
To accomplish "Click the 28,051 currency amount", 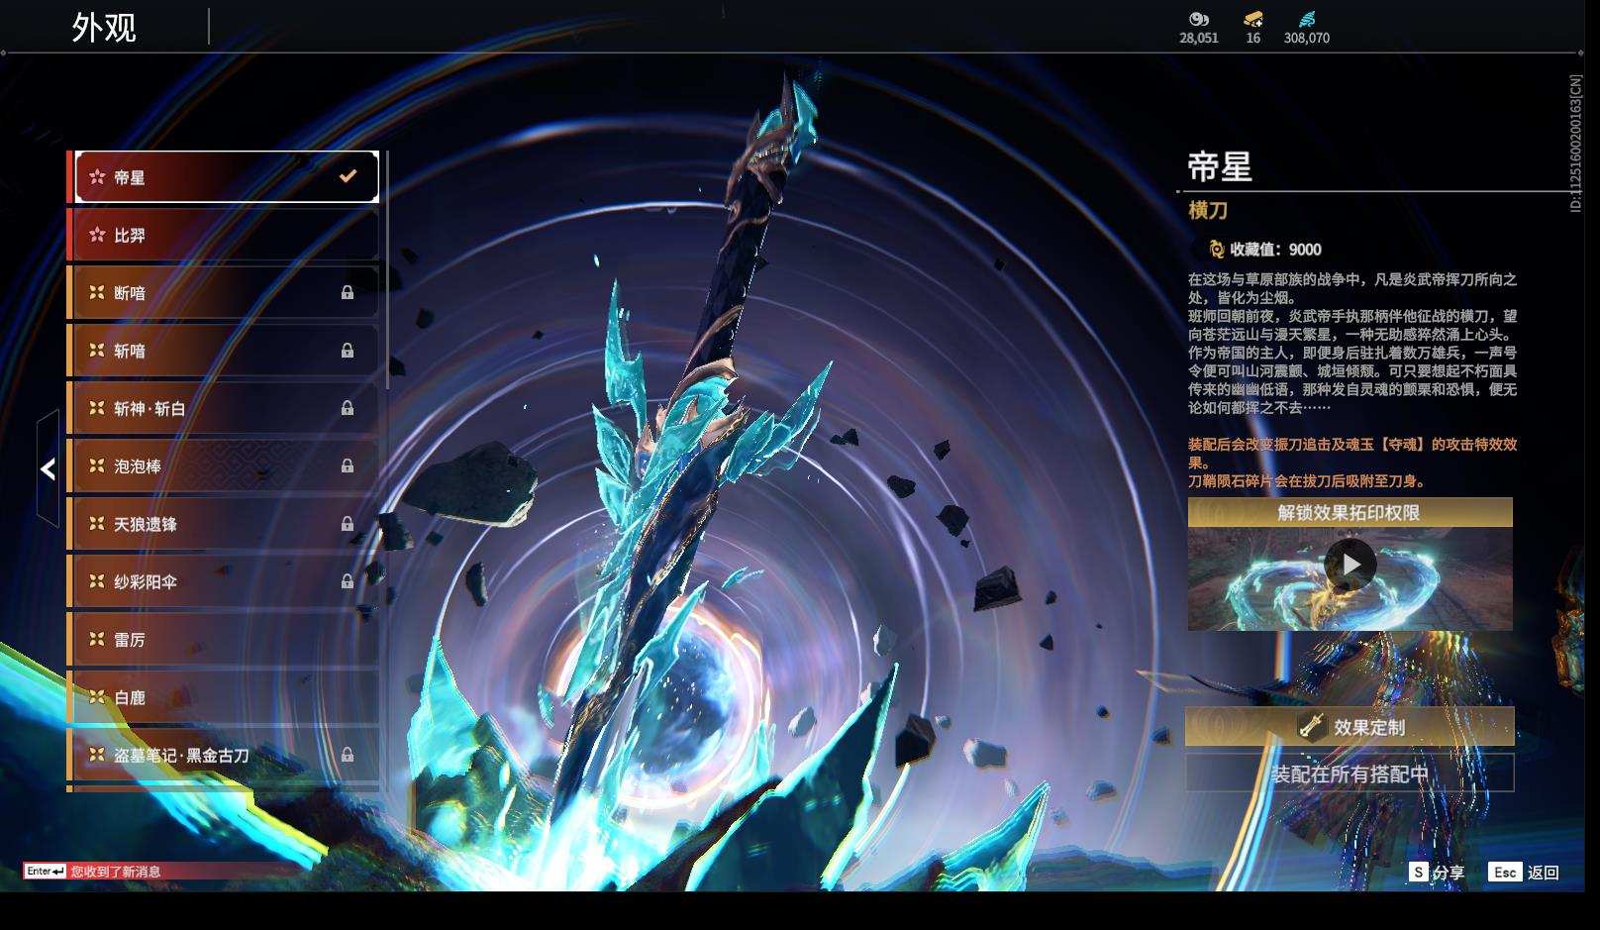I will (1199, 38).
